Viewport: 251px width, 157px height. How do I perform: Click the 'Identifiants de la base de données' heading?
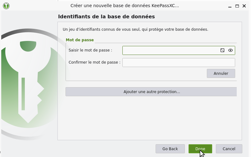coord(106,16)
